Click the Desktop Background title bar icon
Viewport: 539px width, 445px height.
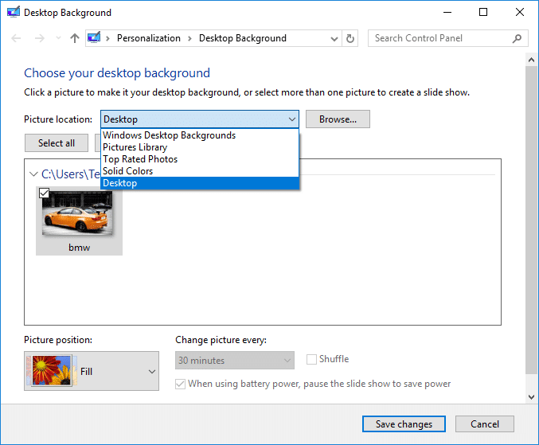tap(14, 12)
